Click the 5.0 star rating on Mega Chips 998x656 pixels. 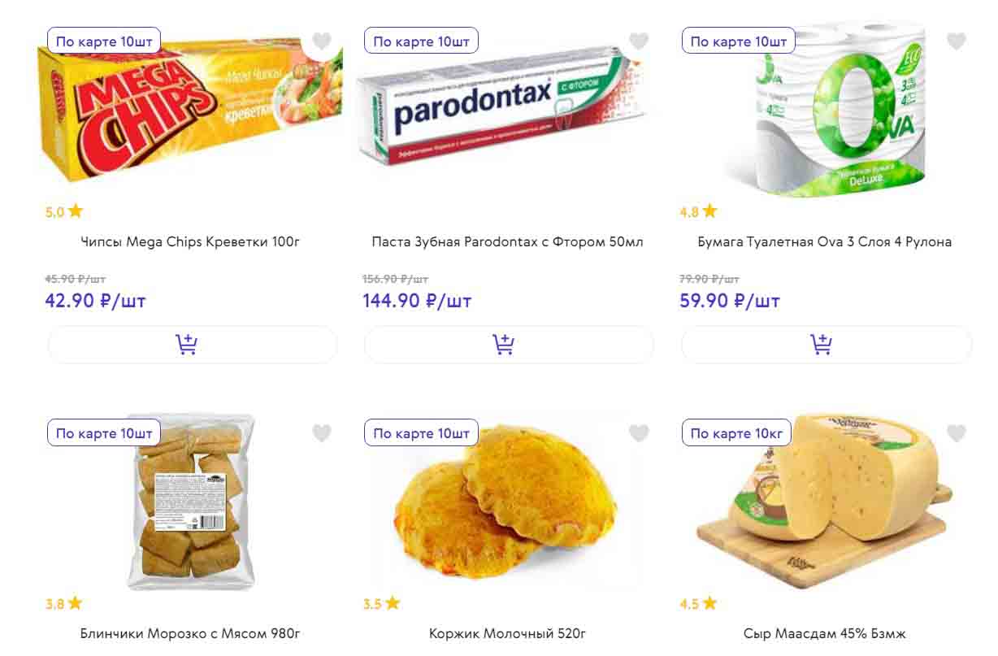point(64,212)
